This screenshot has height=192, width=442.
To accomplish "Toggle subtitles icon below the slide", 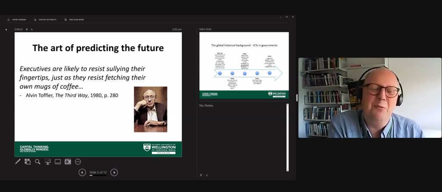I will coord(57,162).
